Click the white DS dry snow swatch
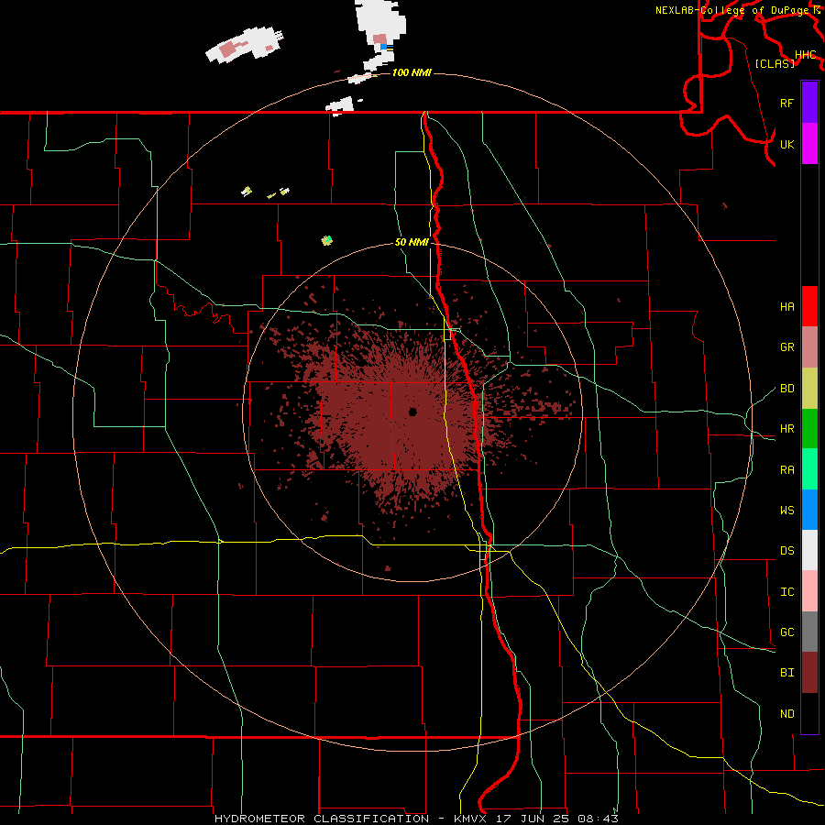Image resolution: width=825 pixels, height=825 pixels. [809, 550]
